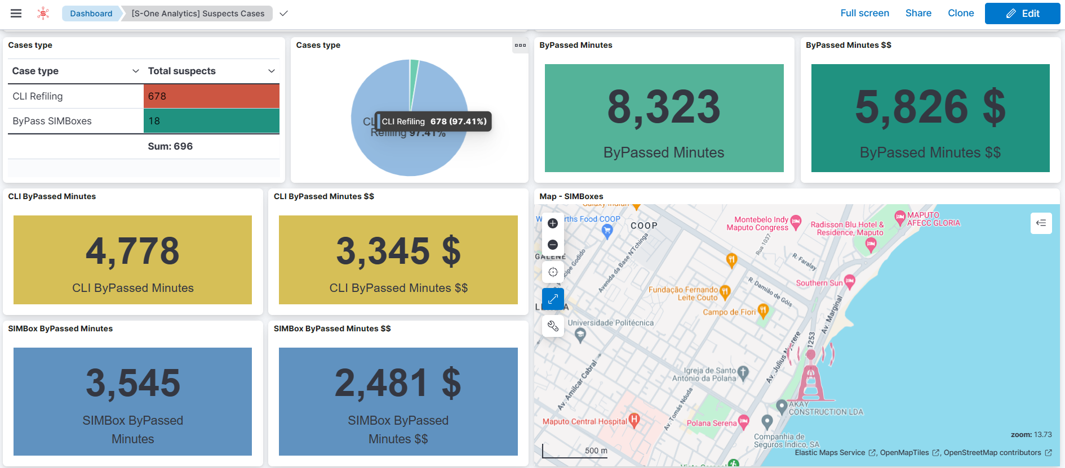
Task: Click the green 18 value cell
Action: 211,121
